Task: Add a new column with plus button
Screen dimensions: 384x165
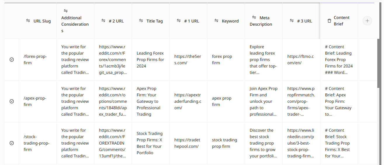Action: (367, 21)
